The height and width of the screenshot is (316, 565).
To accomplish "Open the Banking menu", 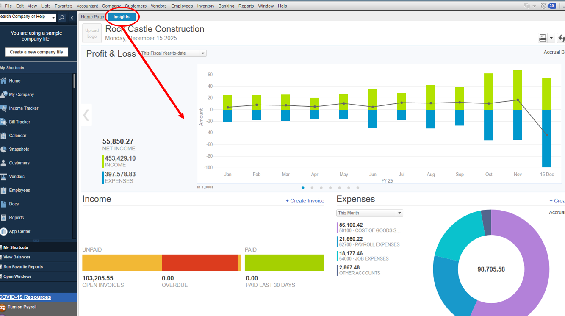I will 226,6.
